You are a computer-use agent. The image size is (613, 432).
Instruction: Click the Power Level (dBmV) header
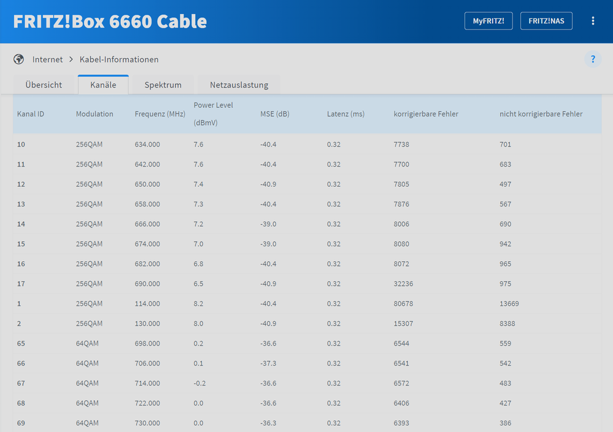click(x=213, y=114)
